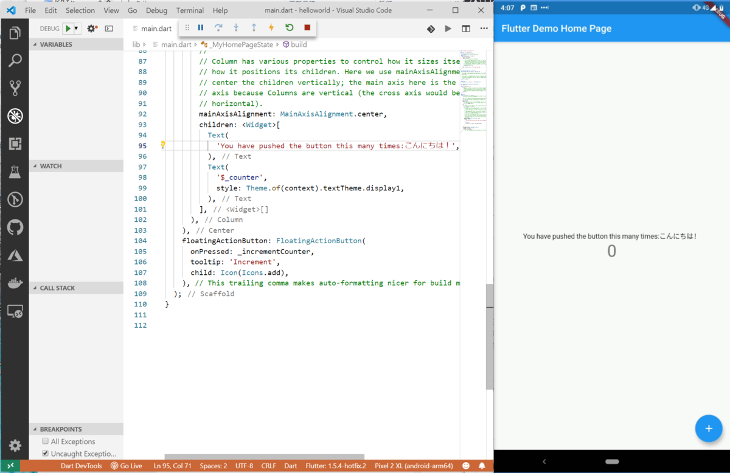The height and width of the screenshot is (473, 730).
Task: Open the Debug view in activity bar
Action: pos(15,116)
